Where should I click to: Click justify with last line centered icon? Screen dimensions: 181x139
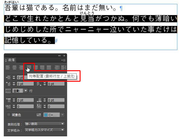tap(36, 67)
